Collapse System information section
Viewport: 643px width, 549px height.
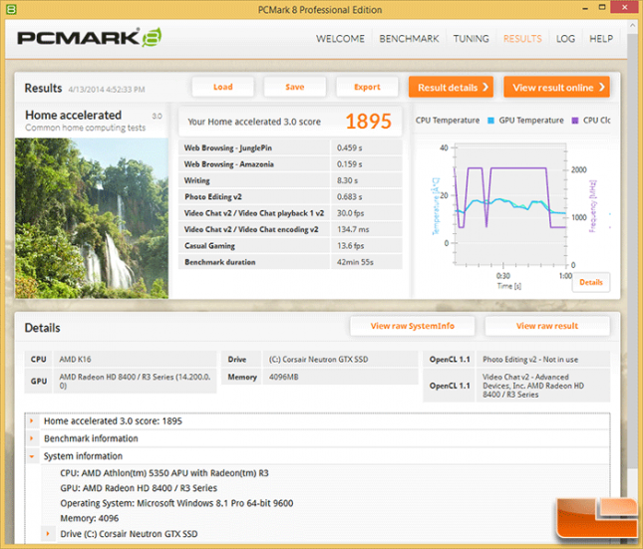(32, 456)
